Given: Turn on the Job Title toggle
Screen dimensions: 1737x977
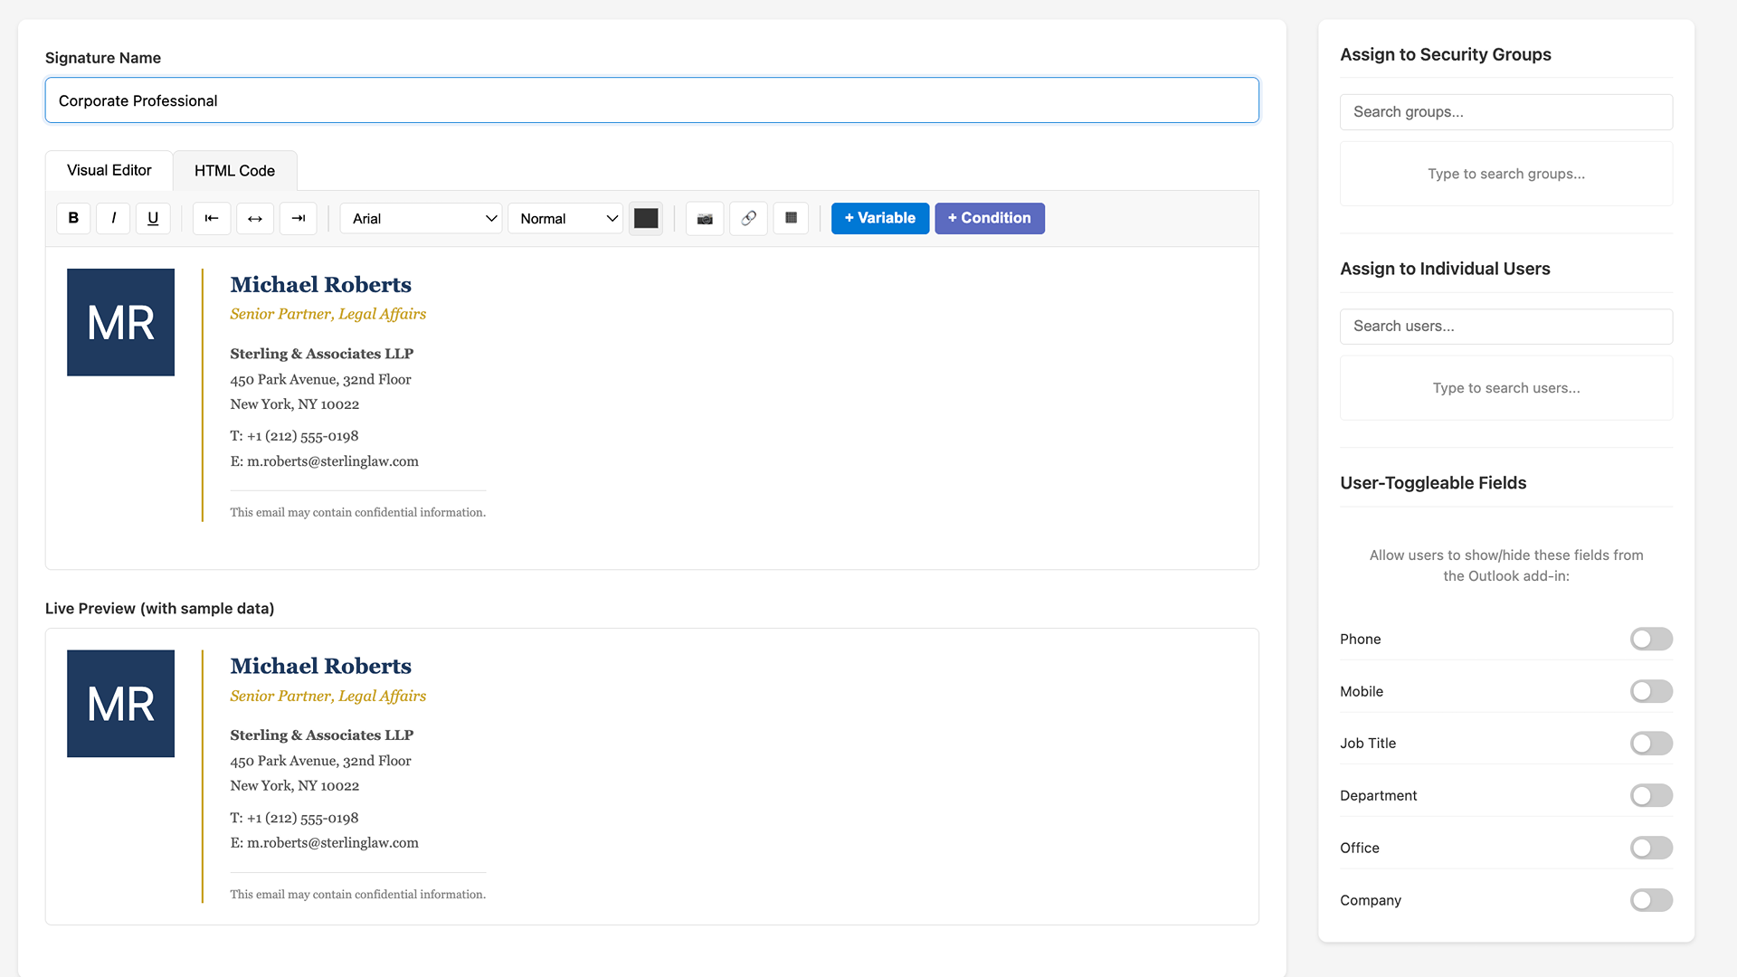Looking at the screenshot, I should 1651,744.
